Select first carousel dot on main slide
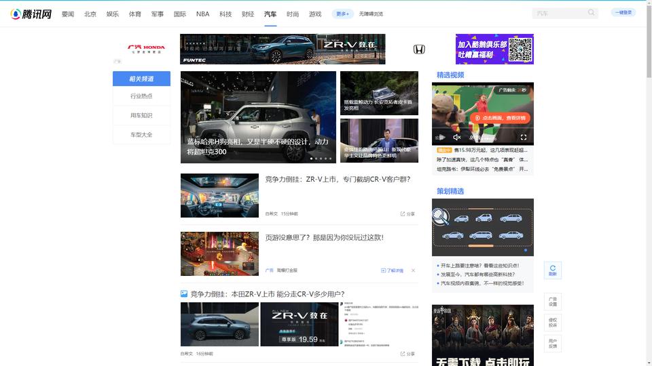 (x=312, y=159)
